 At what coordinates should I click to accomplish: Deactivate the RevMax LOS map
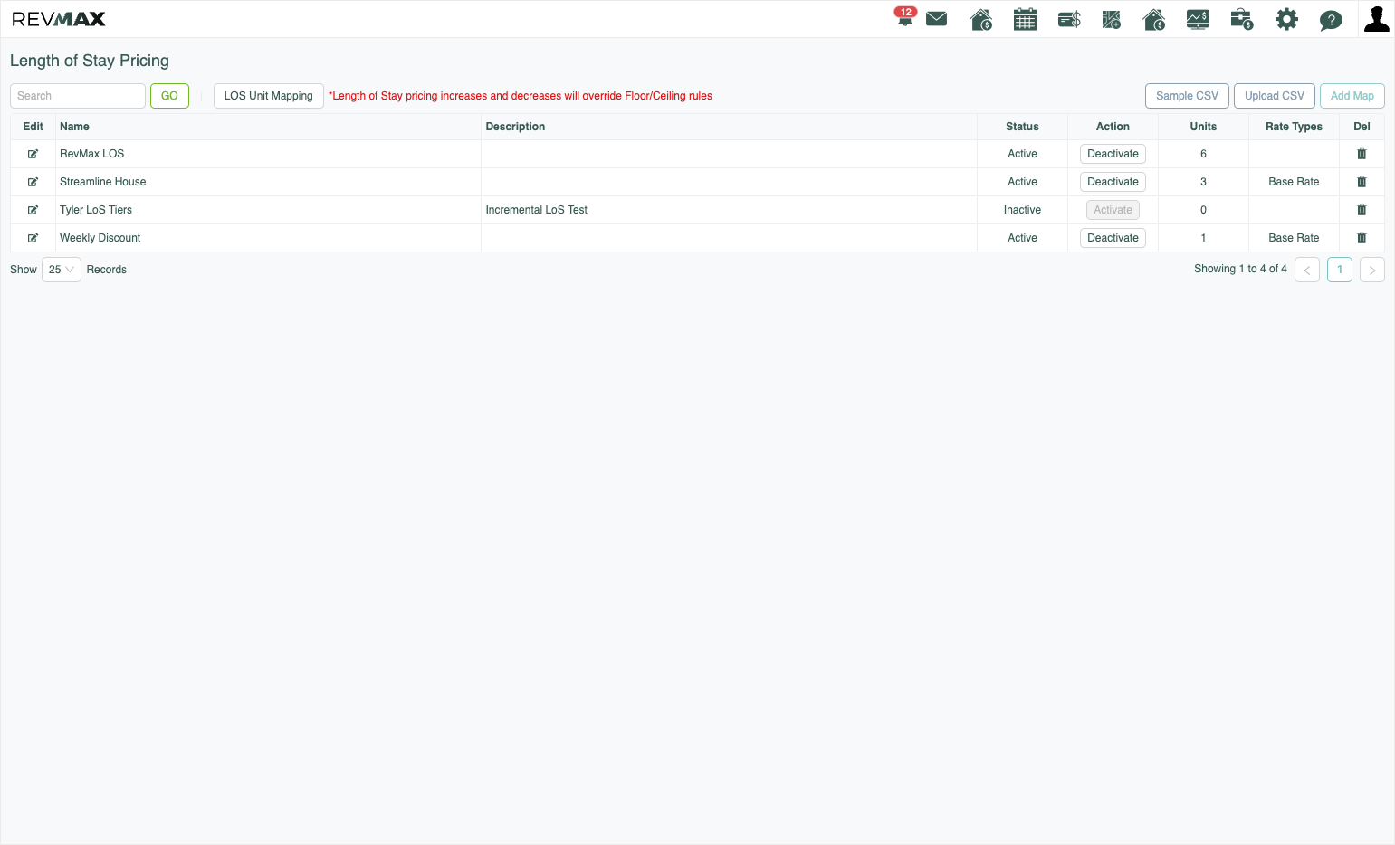coord(1113,154)
